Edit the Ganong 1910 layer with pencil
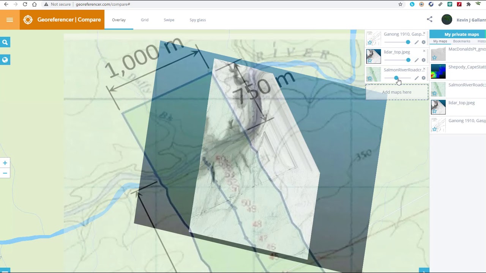 point(417,42)
